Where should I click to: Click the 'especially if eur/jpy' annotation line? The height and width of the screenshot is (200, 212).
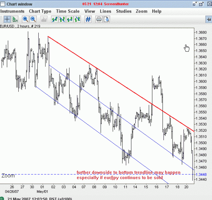[x=120, y=178]
